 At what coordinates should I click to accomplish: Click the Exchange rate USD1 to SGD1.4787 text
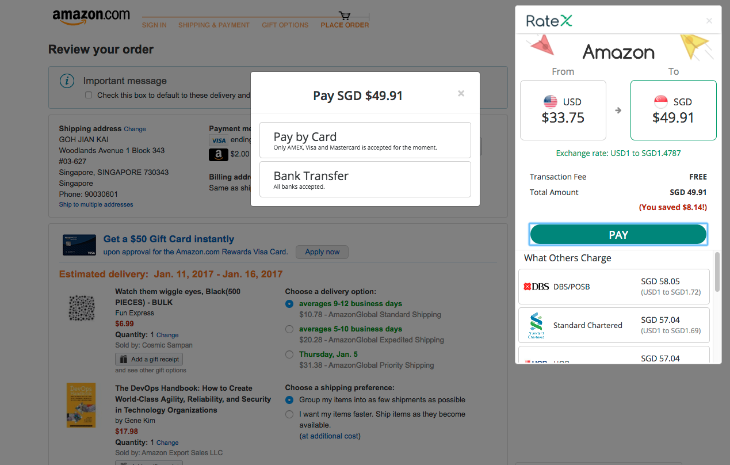pyautogui.click(x=618, y=154)
